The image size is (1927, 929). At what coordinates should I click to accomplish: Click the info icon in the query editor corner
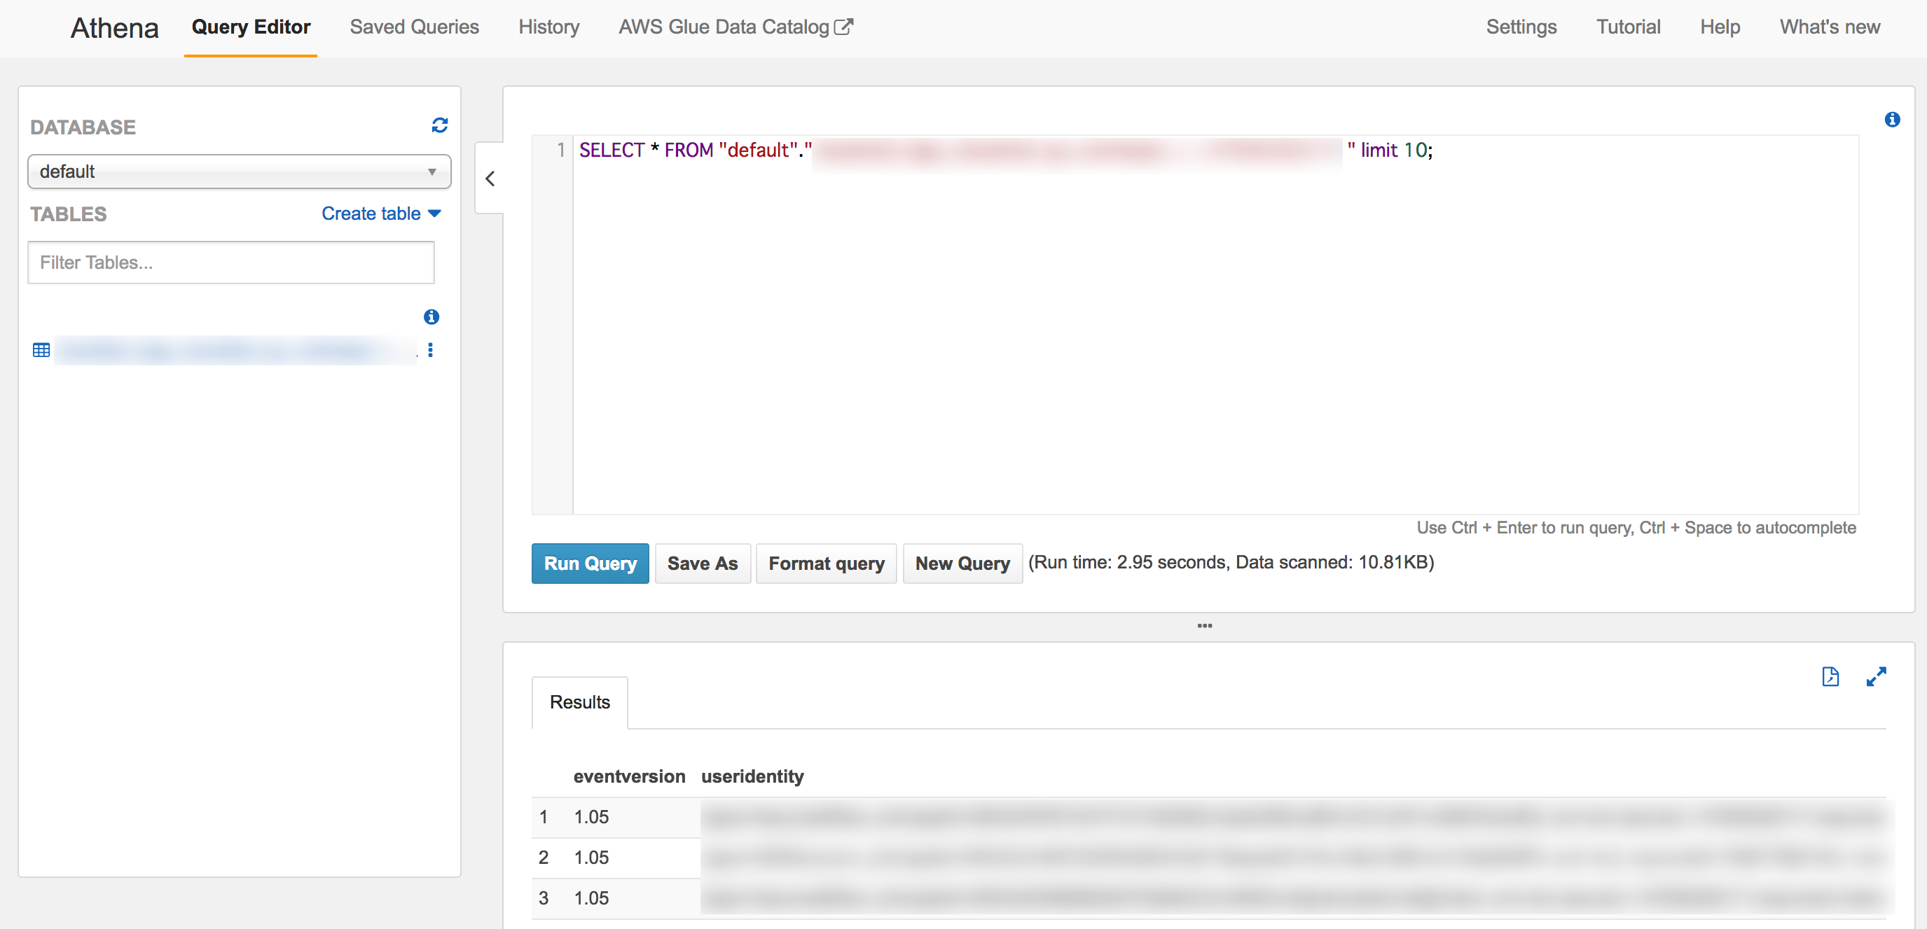(1893, 119)
